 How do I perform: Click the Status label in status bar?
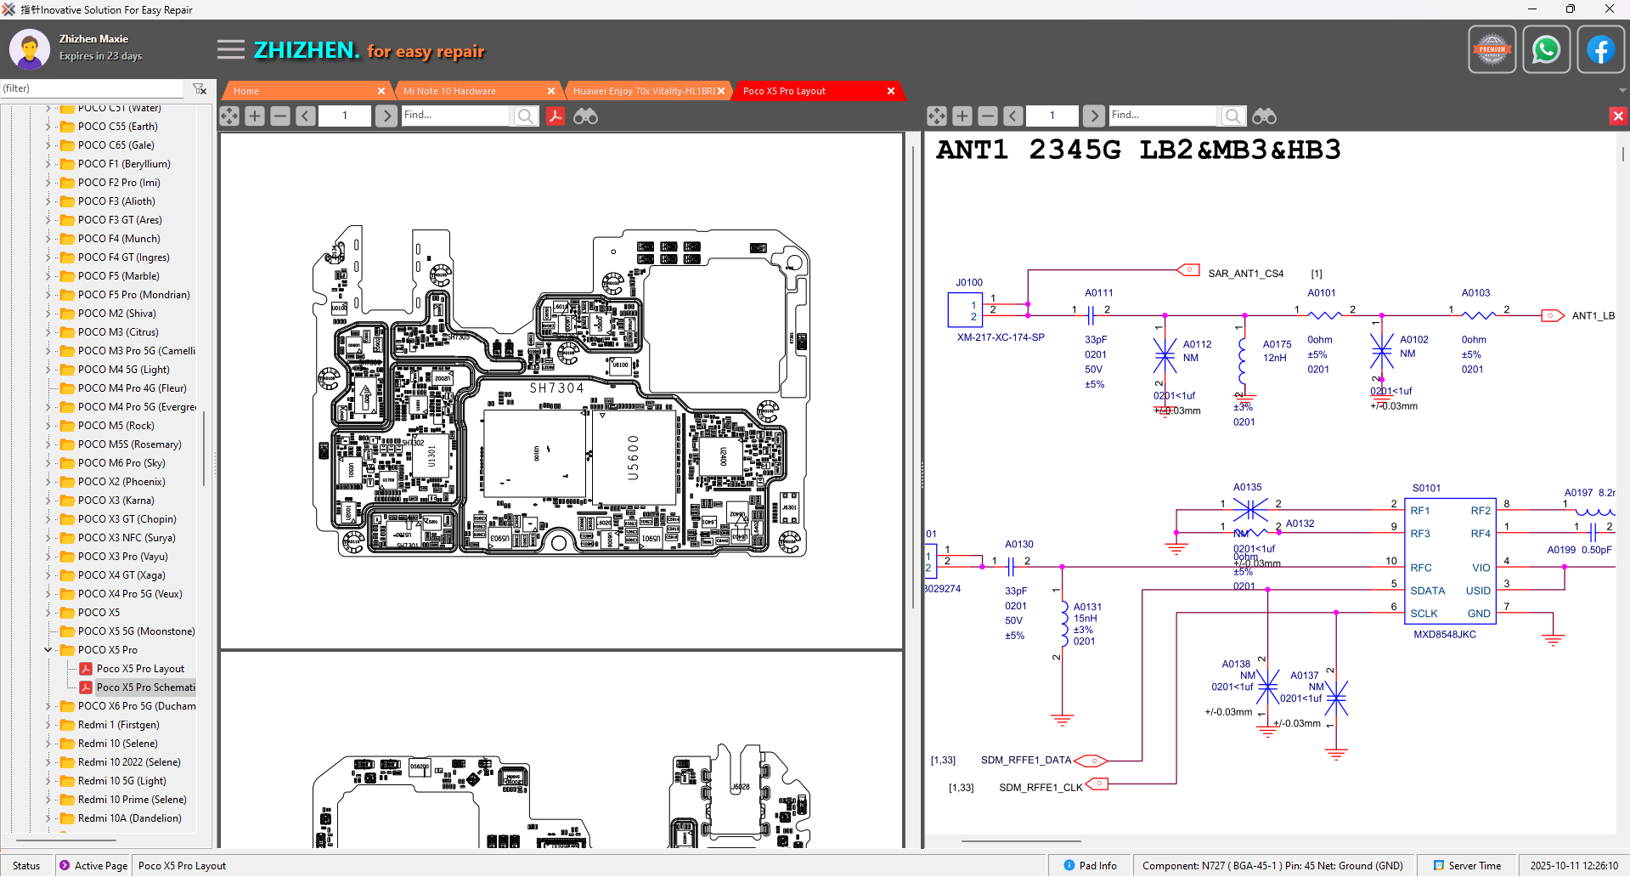pyautogui.click(x=26, y=866)
